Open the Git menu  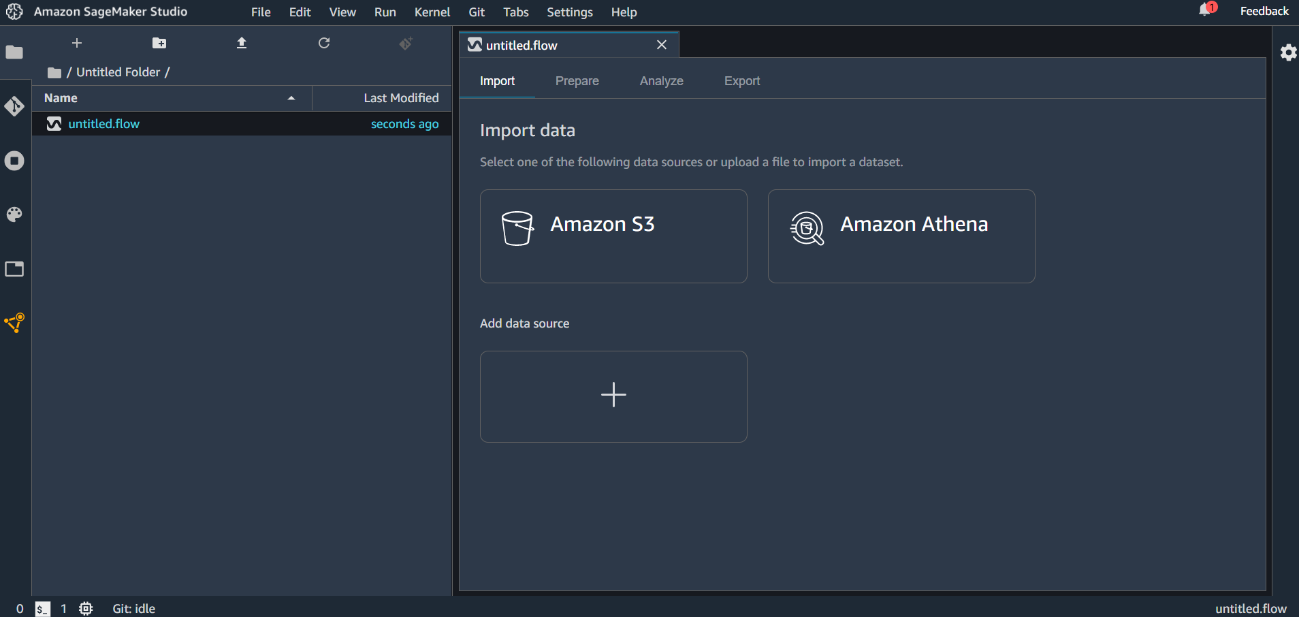477,12
